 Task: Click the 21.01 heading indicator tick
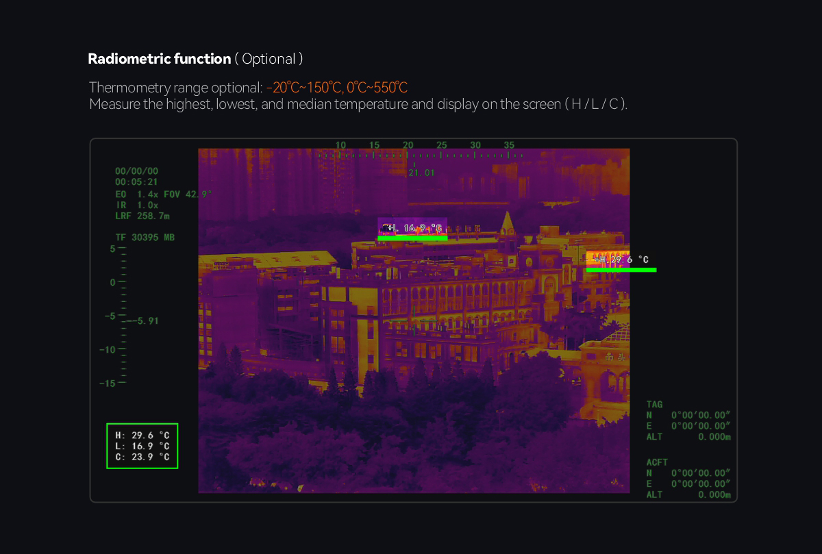[x=421, y=173]
